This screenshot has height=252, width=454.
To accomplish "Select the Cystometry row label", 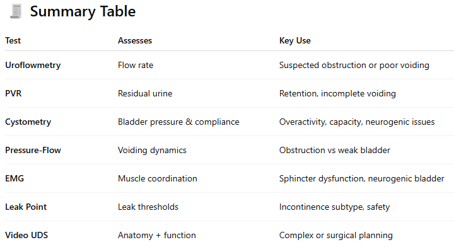I will [x=28, y=122].
